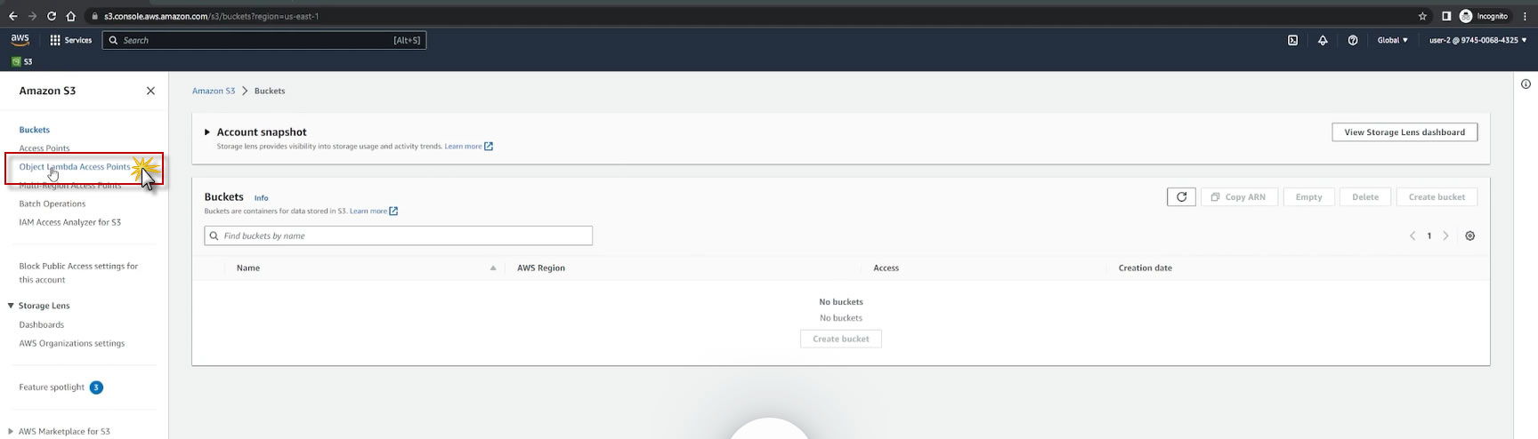Select Buckets in the sidebar
The width and height of the screenshot is (1538, 439).
pos(35,130)
